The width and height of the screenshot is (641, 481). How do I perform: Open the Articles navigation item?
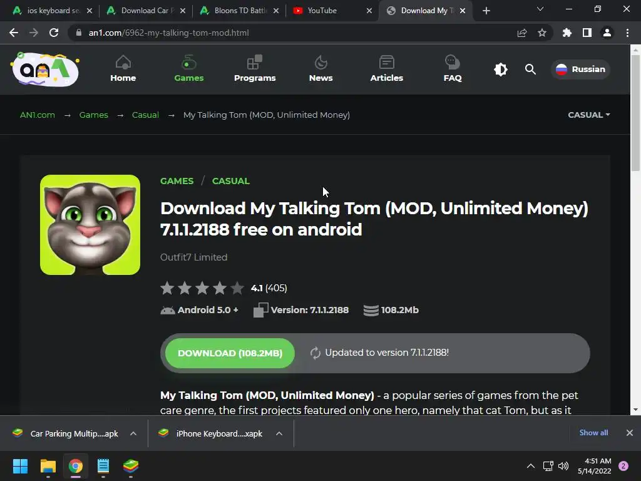pyautogui.click(x=387, y=69)
